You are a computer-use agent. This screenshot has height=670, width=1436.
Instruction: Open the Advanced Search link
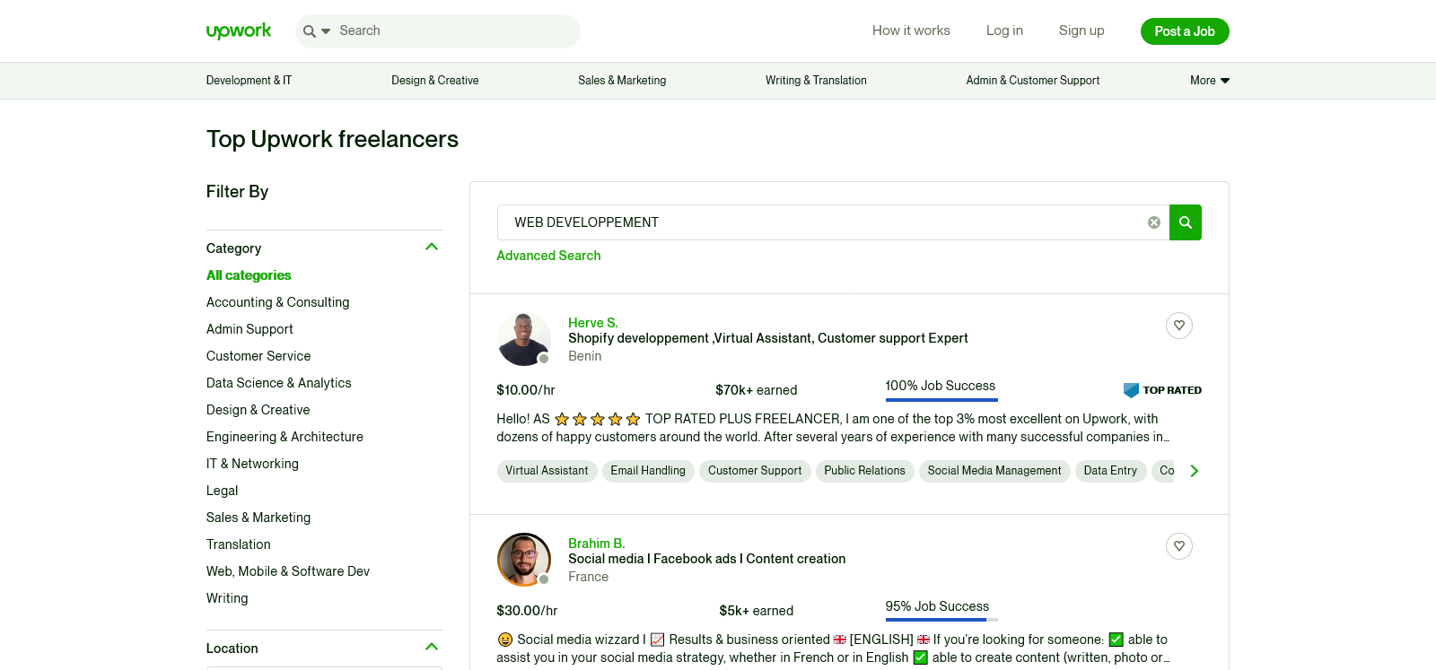(548, 256)
